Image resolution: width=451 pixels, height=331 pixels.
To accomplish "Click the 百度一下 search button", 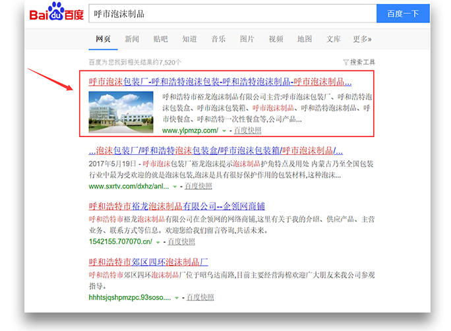I will click(x=402, y=13).
